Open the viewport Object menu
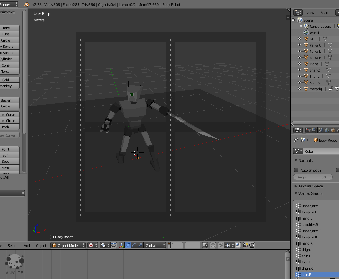The width and height of the screenshot is (339, 279). point(41,246)
